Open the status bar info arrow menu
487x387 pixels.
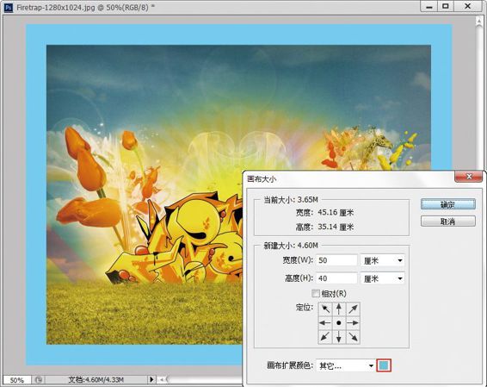tap(151, 379)
